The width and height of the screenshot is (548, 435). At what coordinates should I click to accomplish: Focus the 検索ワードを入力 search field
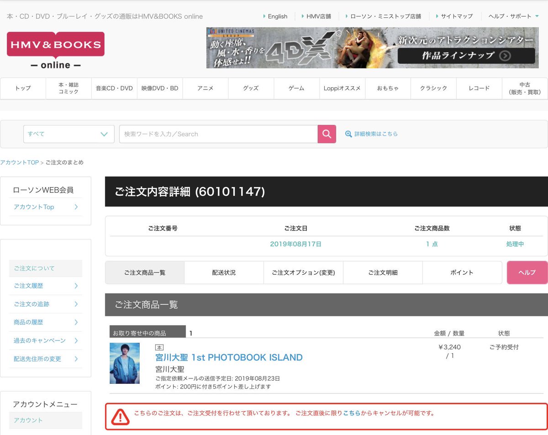coord(218,134)
